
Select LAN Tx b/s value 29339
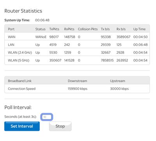106,45
